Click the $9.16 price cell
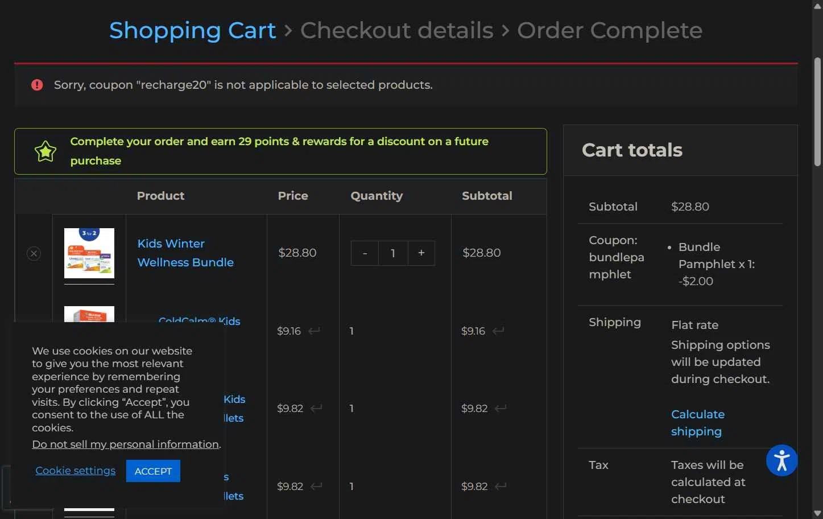This screenshot has height=519, width=823. click(x=289, y=331)
